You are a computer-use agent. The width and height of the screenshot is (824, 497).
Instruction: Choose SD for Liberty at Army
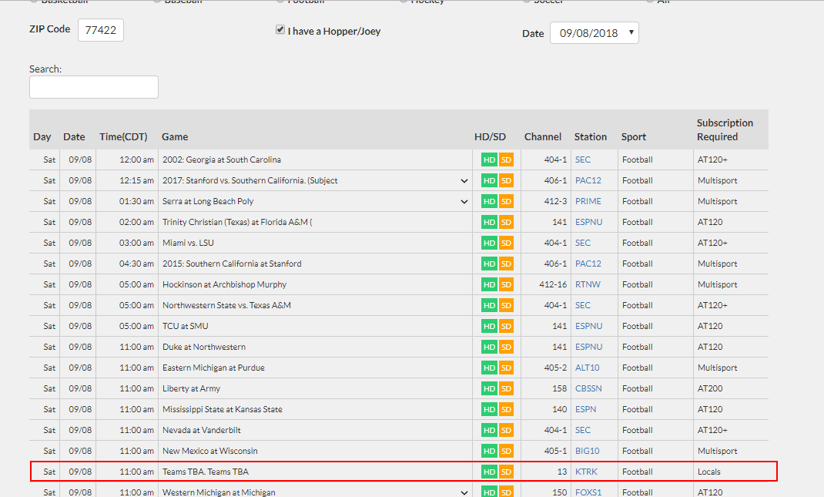pos(506,388)
